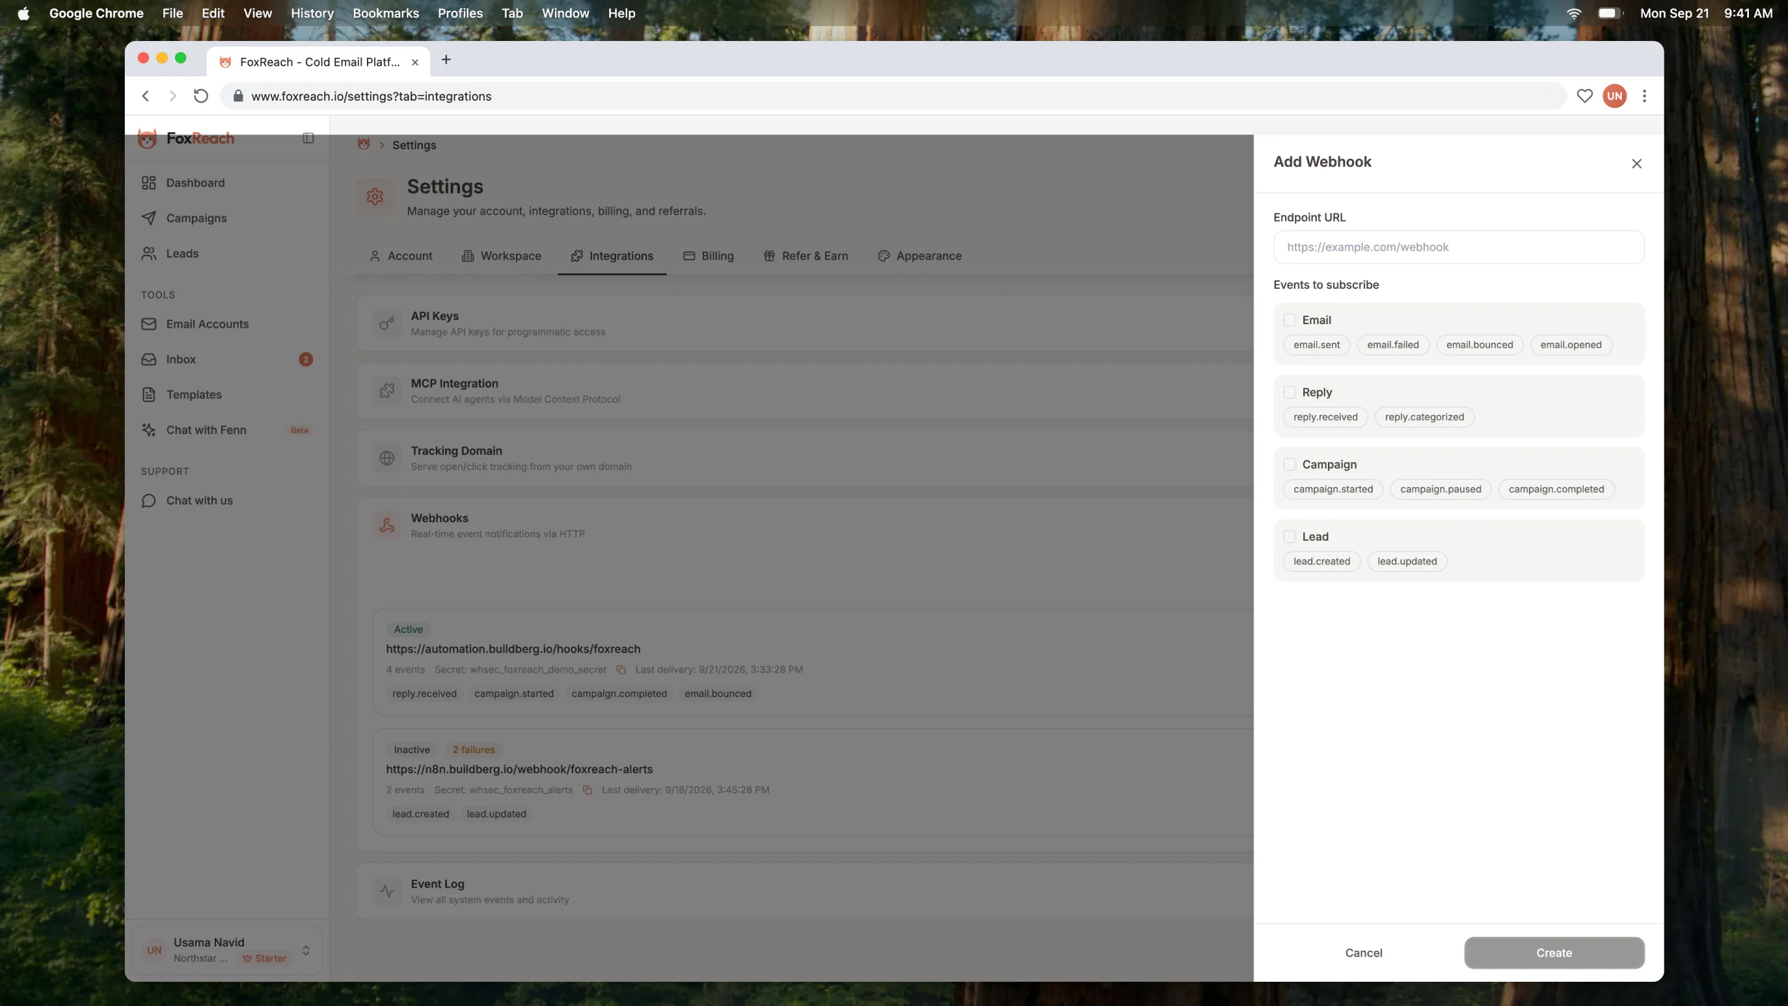Select the email.sent event chip
This screenshot has height=1006, width=1788.
[1316, 345]
